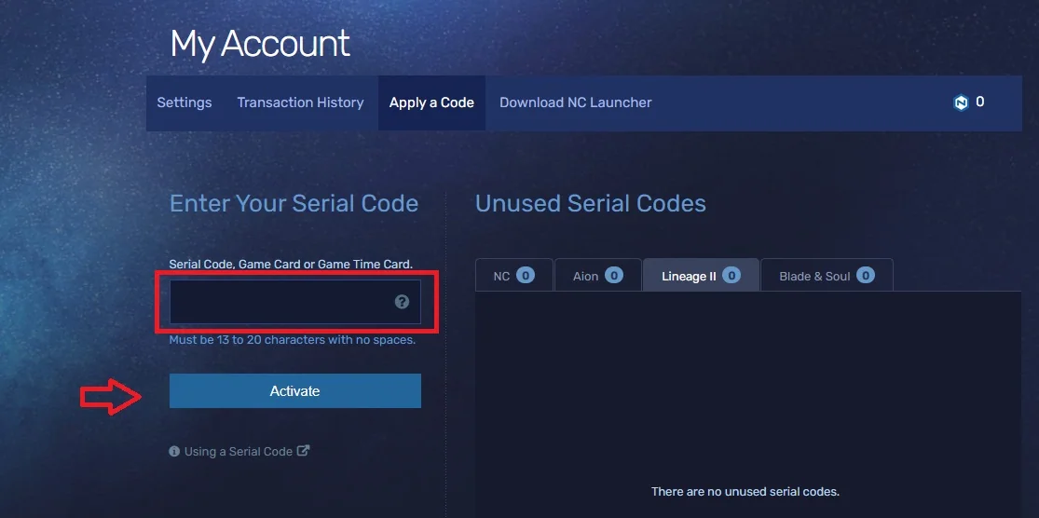Click the Aion tab count badge
Screen dimensions: 1039x518
point(613,275)
